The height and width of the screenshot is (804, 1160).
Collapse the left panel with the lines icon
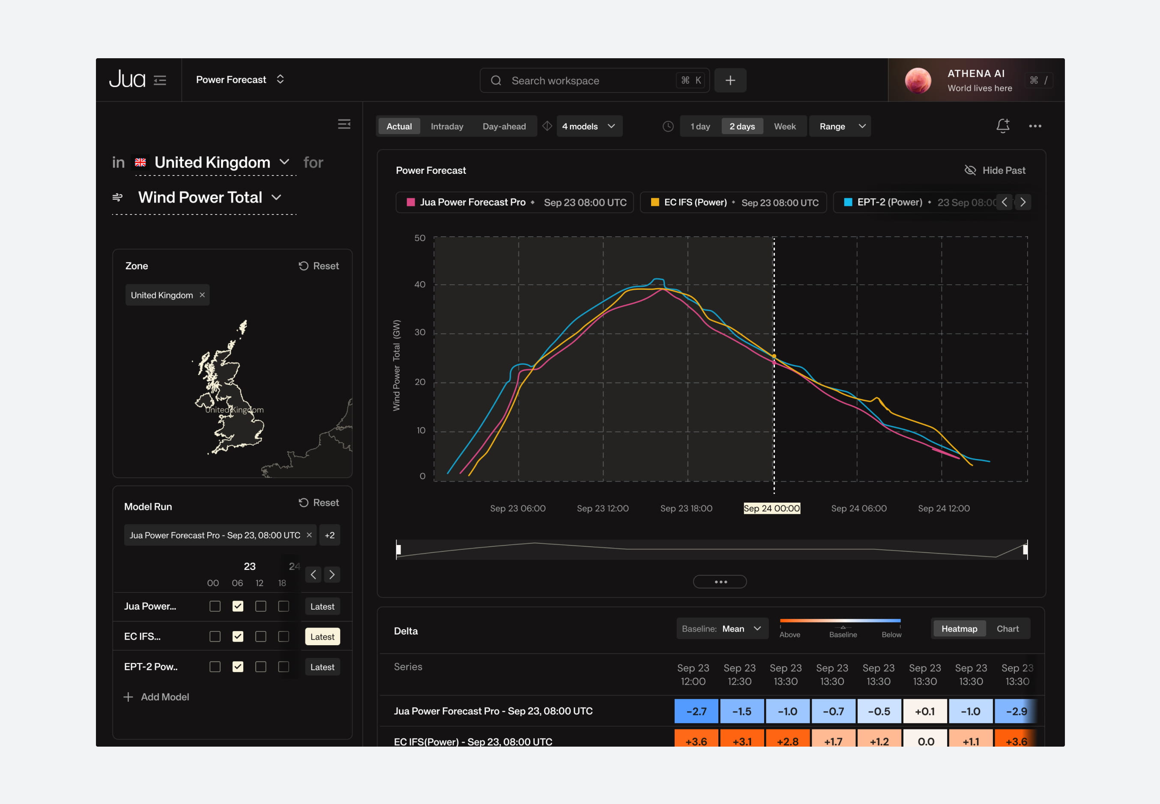(x=344, y=125)
